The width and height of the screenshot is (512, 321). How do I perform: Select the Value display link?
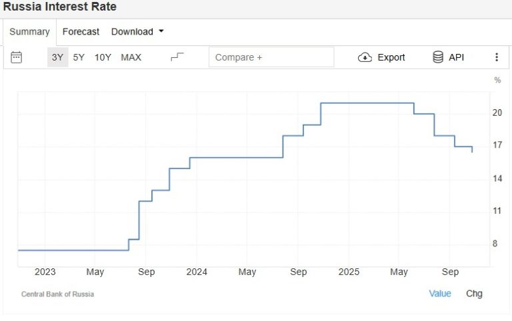pyautogui.click(x=440, y=294)
